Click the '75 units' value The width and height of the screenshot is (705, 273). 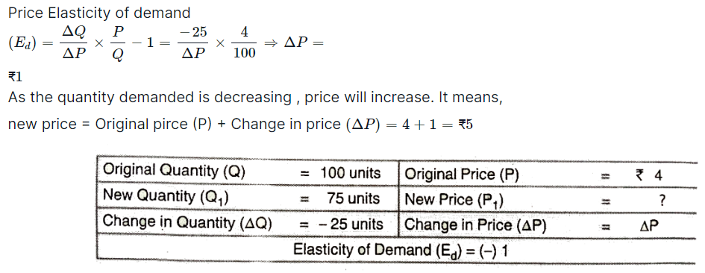(354, 198)
